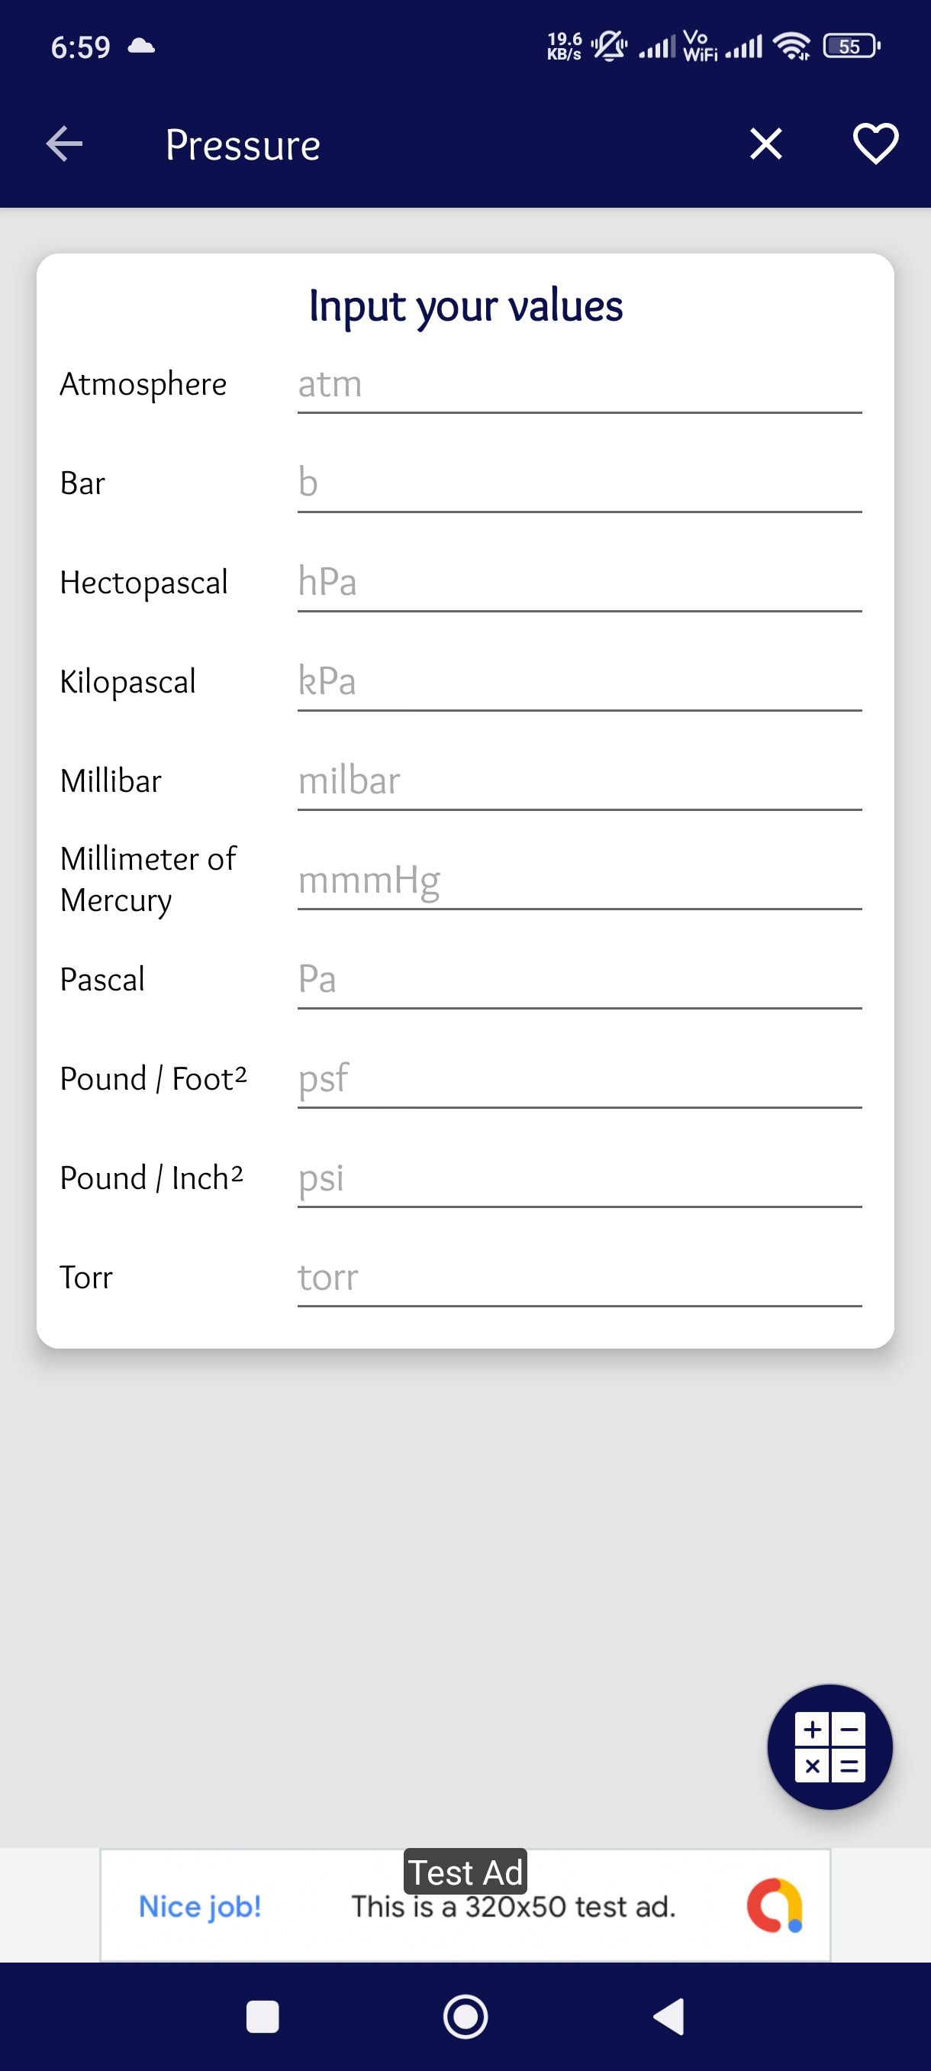Tap the WiFi status bar icon
Image resolution: width=931 pixels, height=2071 pixels.
(x=791, y=47)
